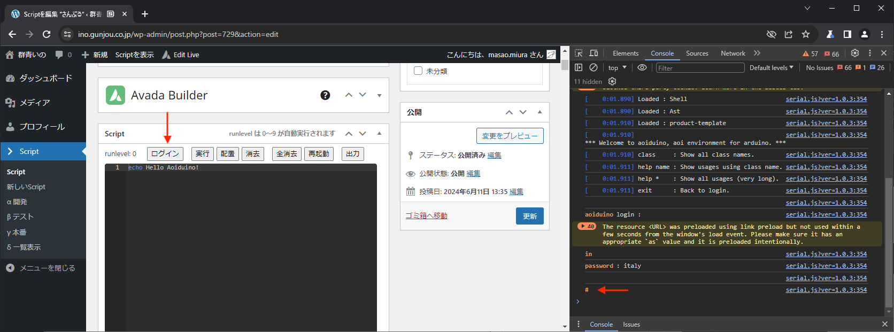Open the top JavaScript context dropdown
This screenshot has width=894, height=332.
(x=617, y=68)
